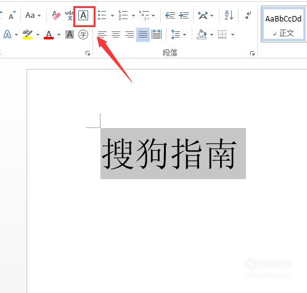
Task: Clear all formatting with the eraser icon
Action: click(x=56, y=15)
